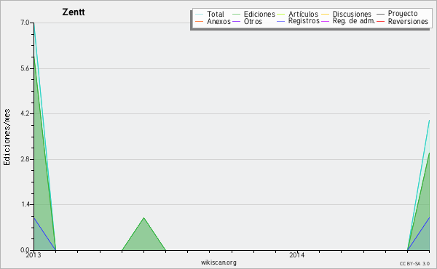Click the y-axis label Ediciones/mes

click(7, 137)
